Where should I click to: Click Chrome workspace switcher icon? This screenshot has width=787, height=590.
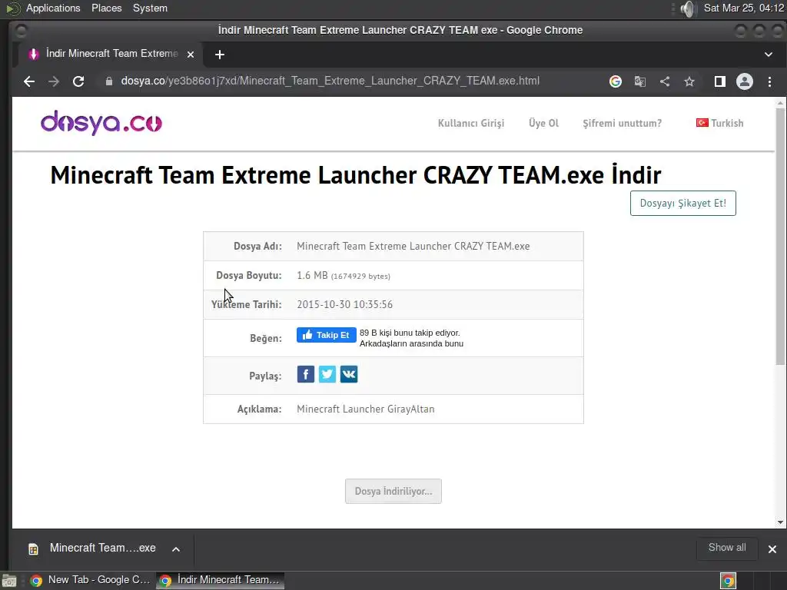coord(728,581)
